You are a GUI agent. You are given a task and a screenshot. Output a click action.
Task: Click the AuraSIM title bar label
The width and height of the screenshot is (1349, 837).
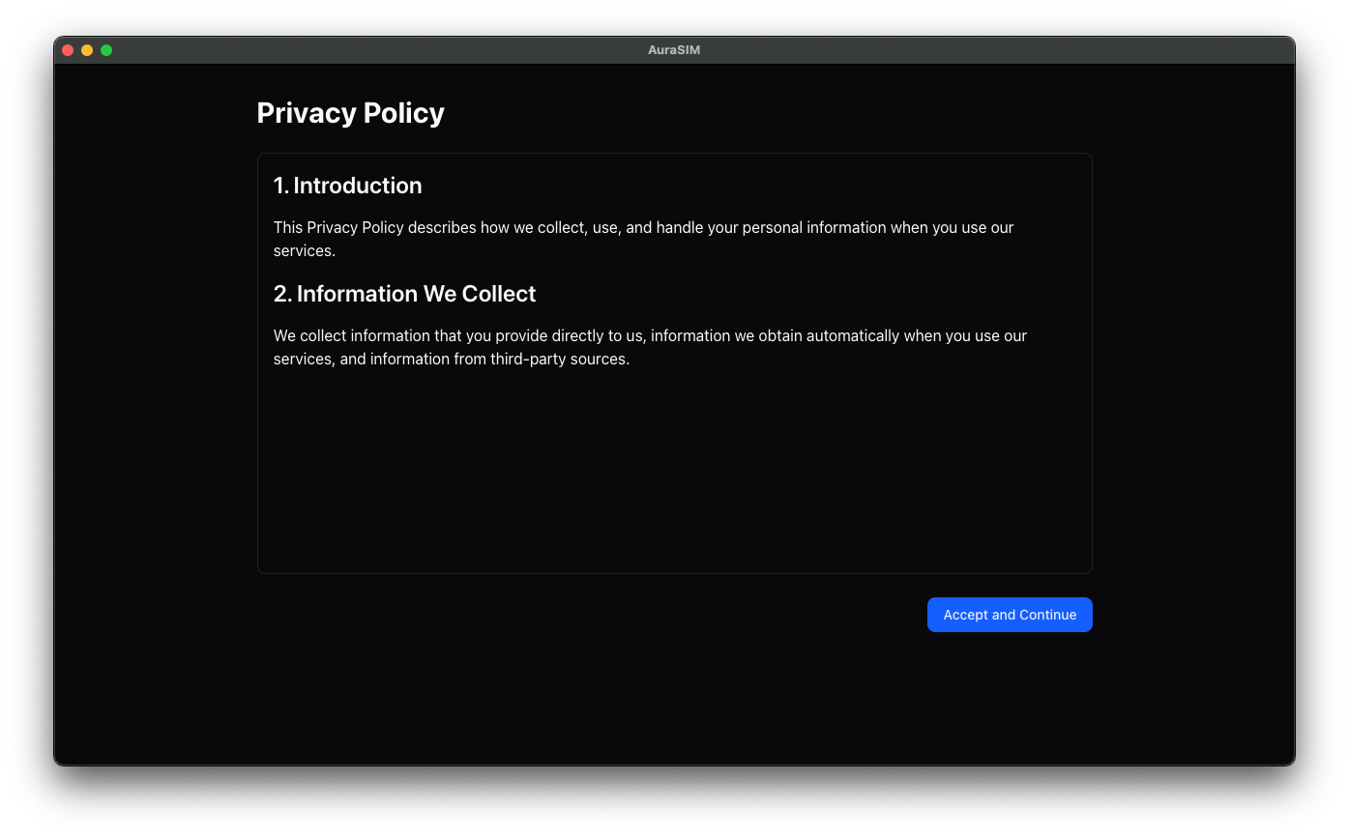[674, 49]
